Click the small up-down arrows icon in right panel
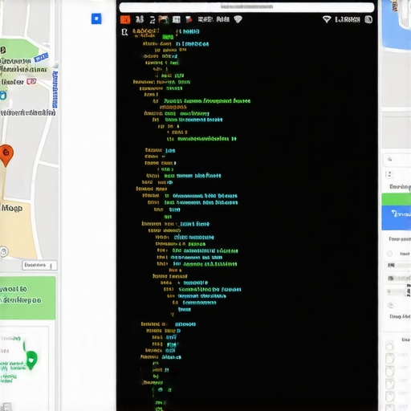This screenshot has width=411, height=411. (x=389, y=175)
